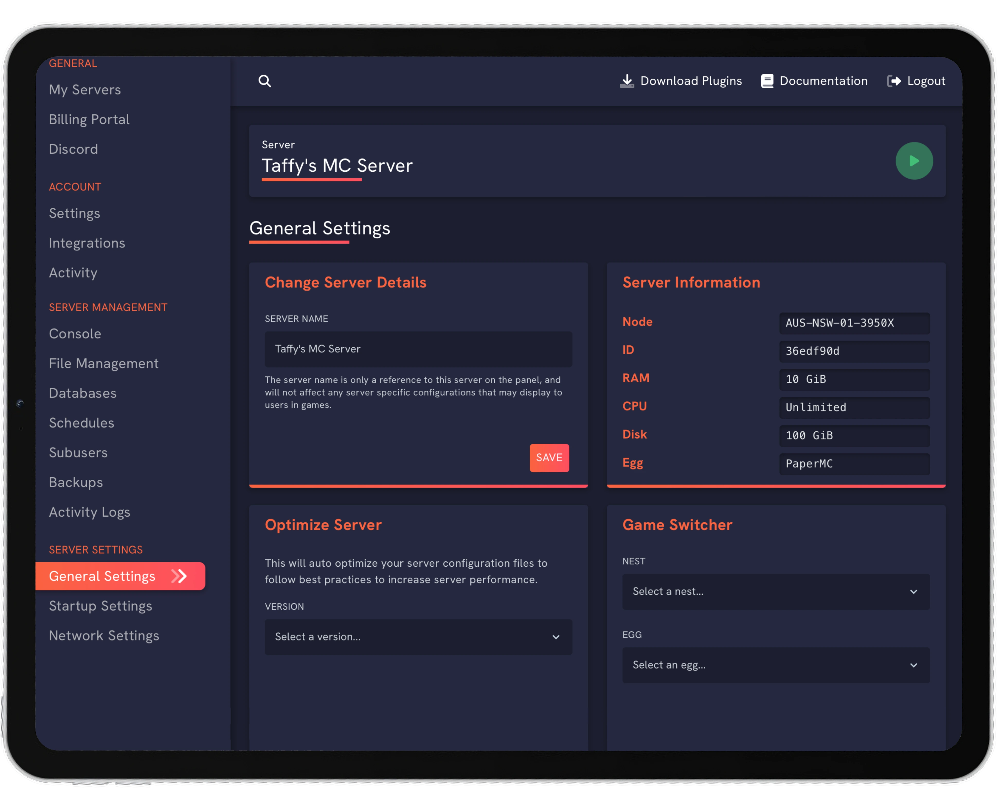Click the Game Switcher heading
This screenshot has height=808, width=1002.
click(x=677, y=525)
